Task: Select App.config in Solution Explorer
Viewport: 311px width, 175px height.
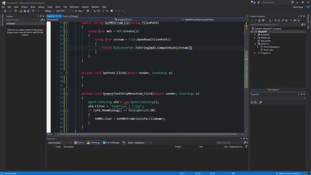Action: pos(266,41)
